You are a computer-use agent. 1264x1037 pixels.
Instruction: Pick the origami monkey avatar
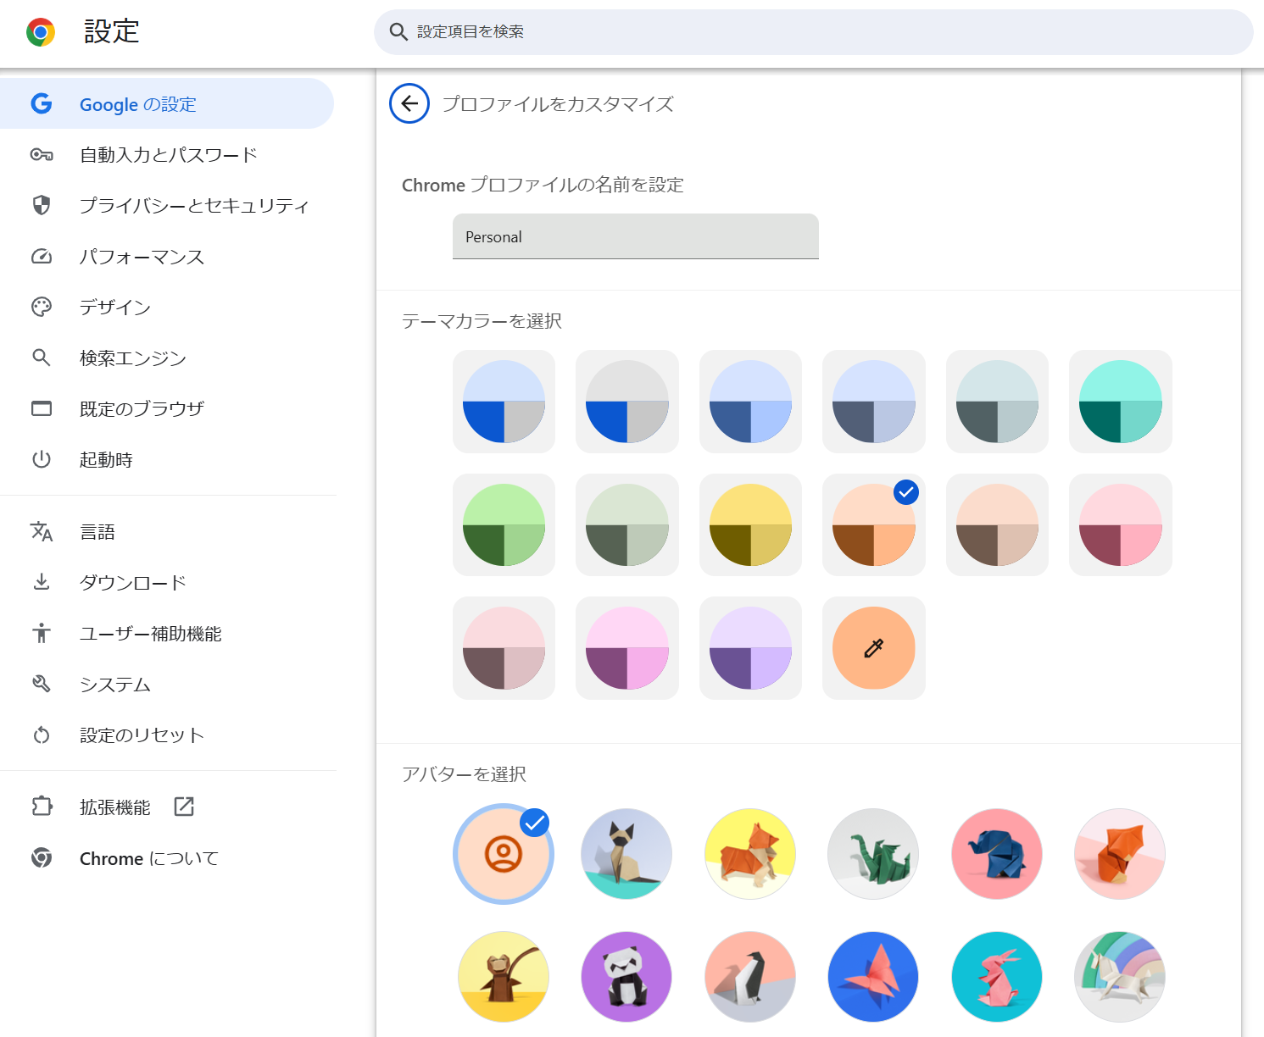pyautogui.click(x=504, y=977)
